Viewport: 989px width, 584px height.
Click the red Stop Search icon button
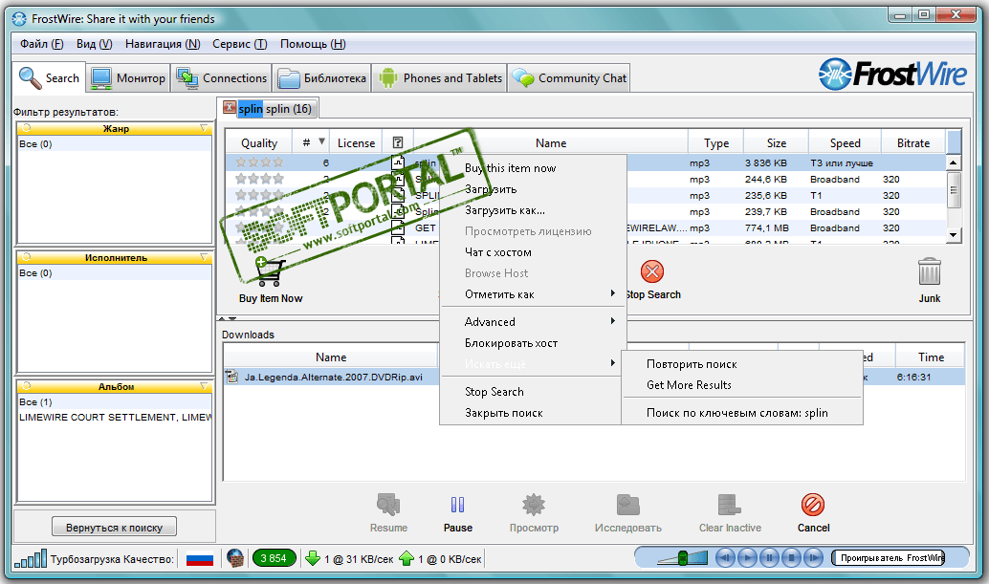coord(652,271)
